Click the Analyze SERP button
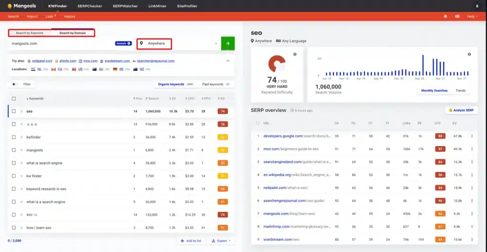Screen dimensions: 487x252 [x=461, y=110]
